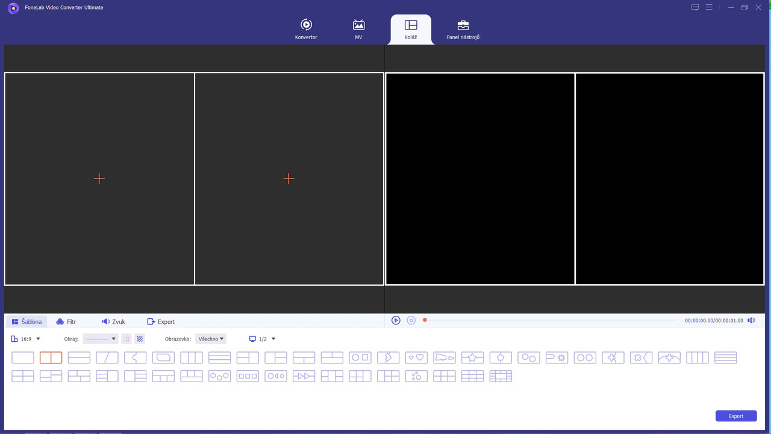Pick the sun burst shape template

coord(557,357)
